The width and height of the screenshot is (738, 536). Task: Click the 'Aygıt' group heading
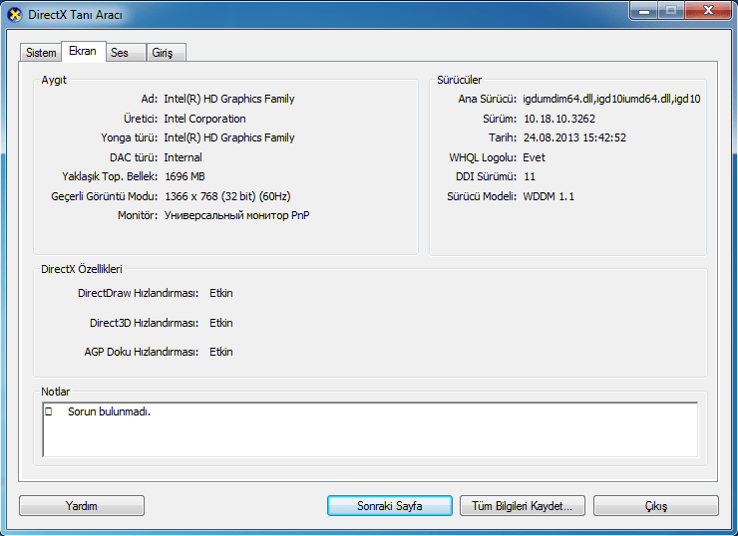(x=54, y=80)
